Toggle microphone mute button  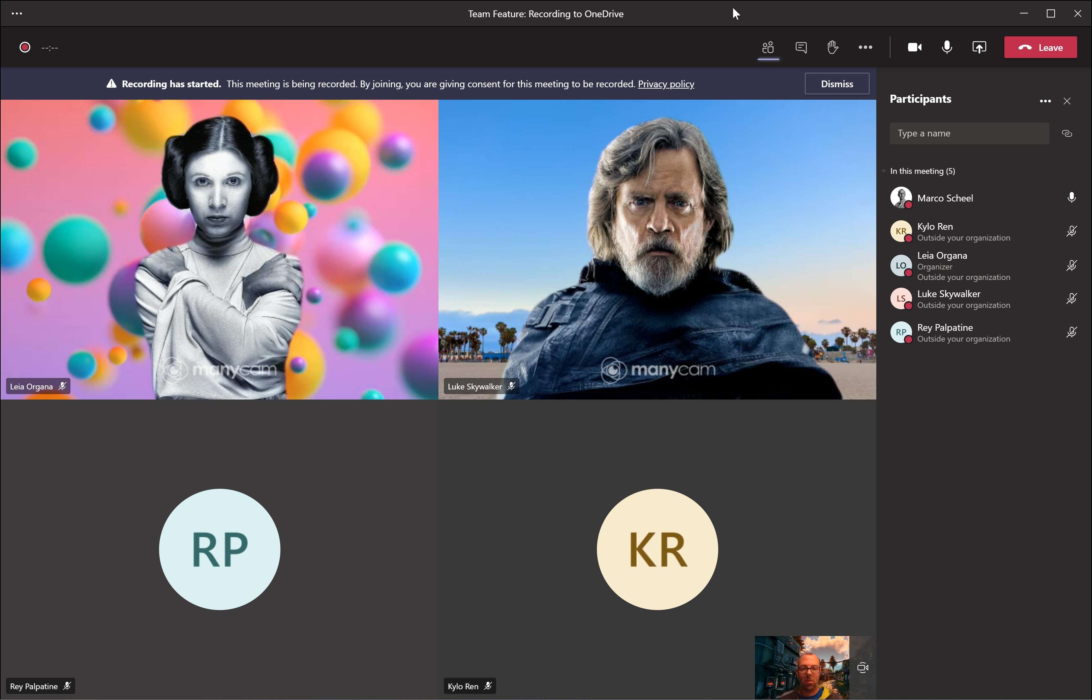(946, 47)
